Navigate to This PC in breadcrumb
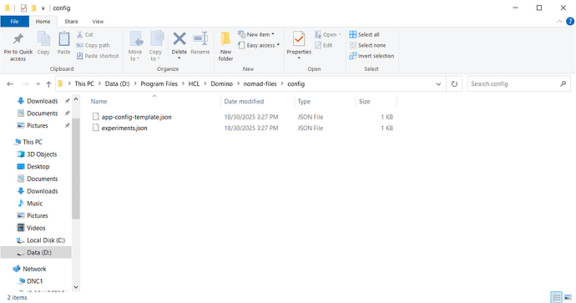Image resolution: width=576 pixels, height=303 pixels. 84,83
